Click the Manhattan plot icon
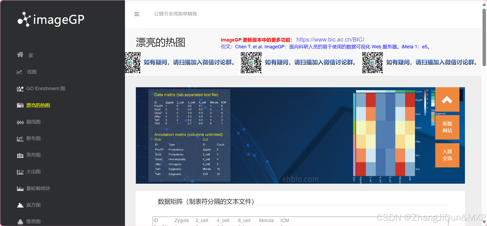487x226 pixels. pyautogui.click(x=20, y=188)
